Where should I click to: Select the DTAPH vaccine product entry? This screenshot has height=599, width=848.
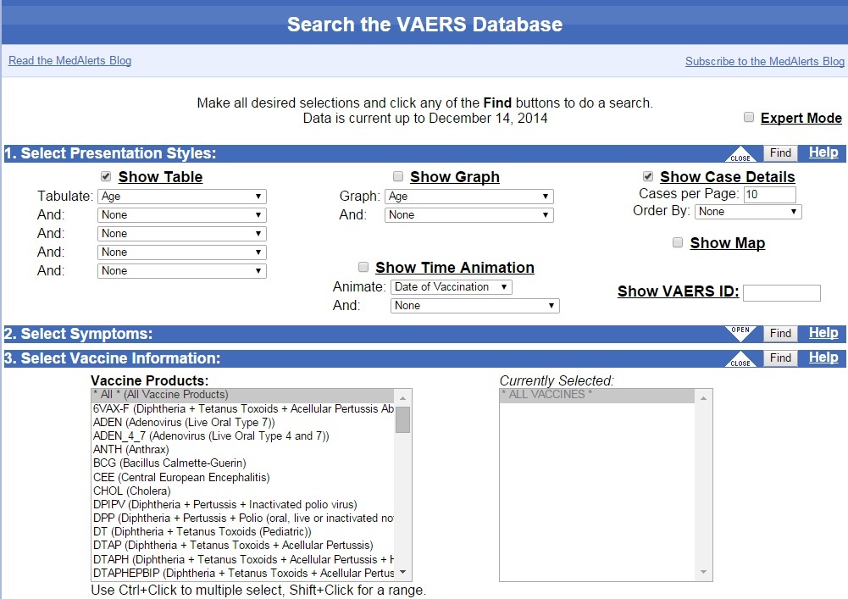pyautogui.click(x=243, y=559)
